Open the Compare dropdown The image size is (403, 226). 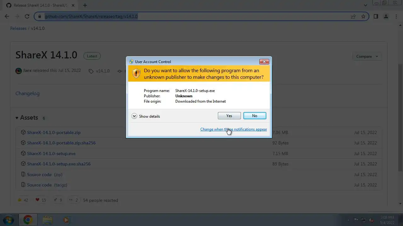[x=367, y=56]
